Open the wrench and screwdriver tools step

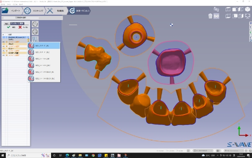[50, 11]
